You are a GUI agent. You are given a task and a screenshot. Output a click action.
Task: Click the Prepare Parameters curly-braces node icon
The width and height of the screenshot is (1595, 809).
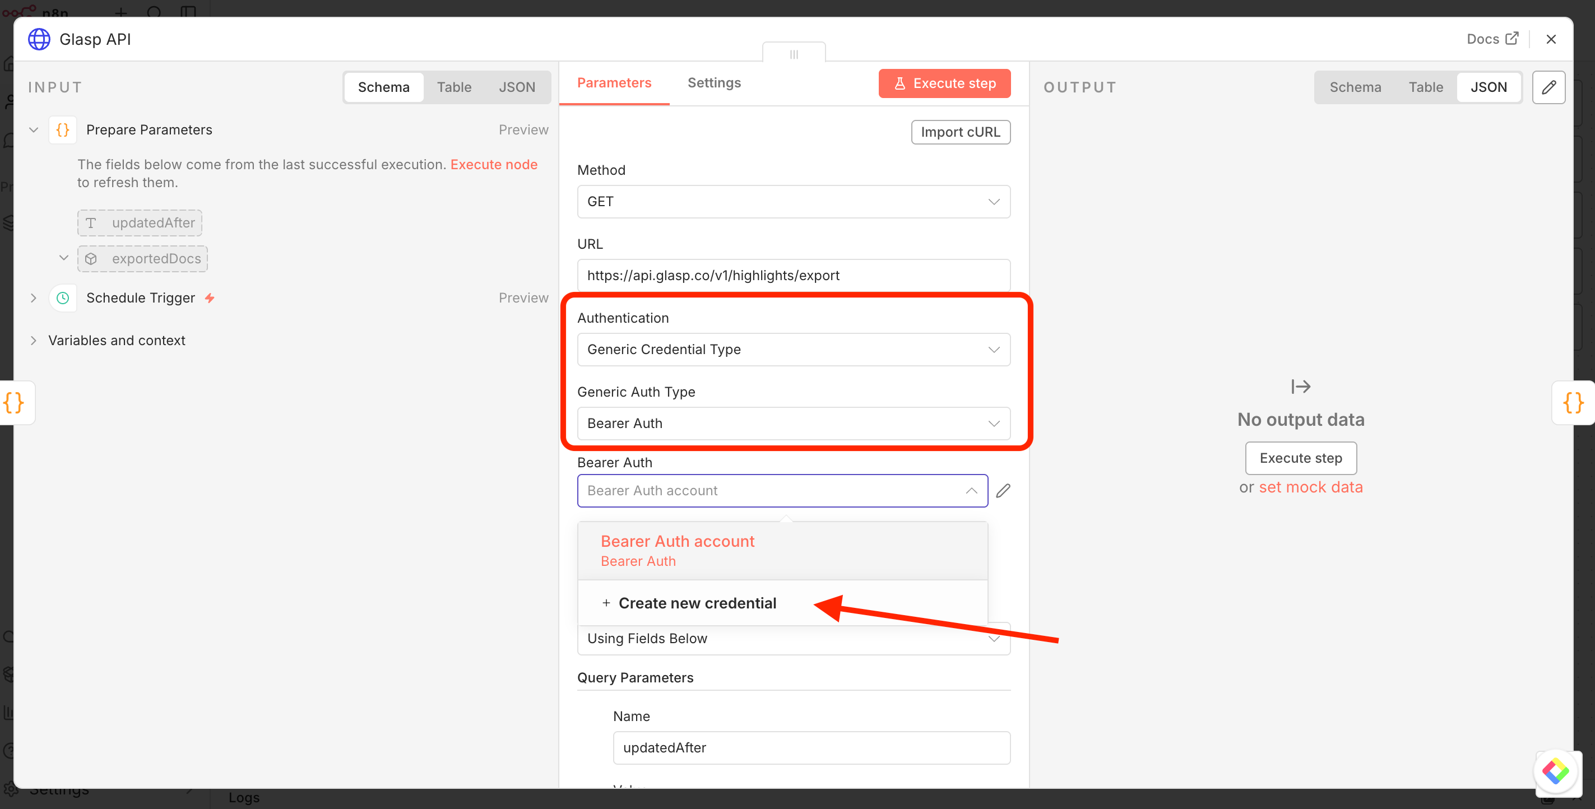[63, 130]
